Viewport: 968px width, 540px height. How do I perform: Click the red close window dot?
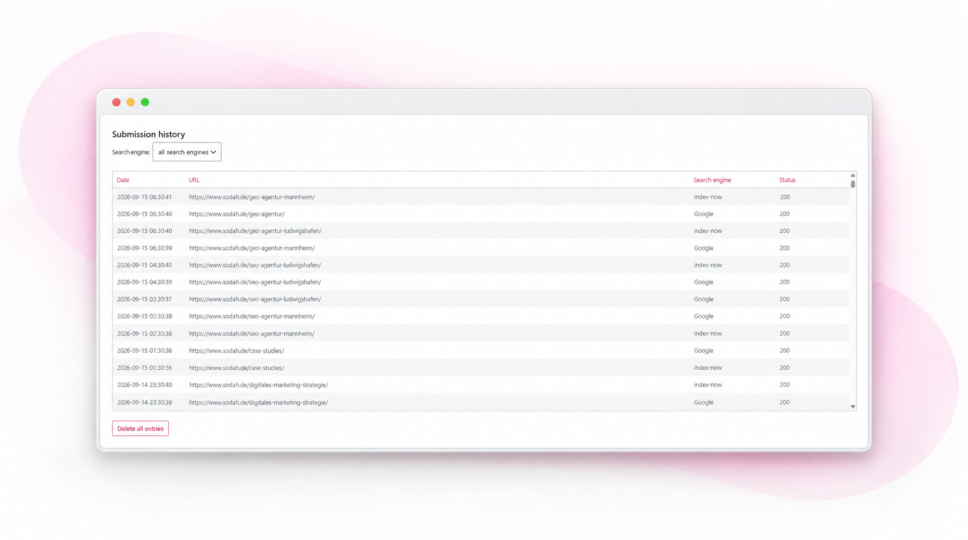[116, 102]
